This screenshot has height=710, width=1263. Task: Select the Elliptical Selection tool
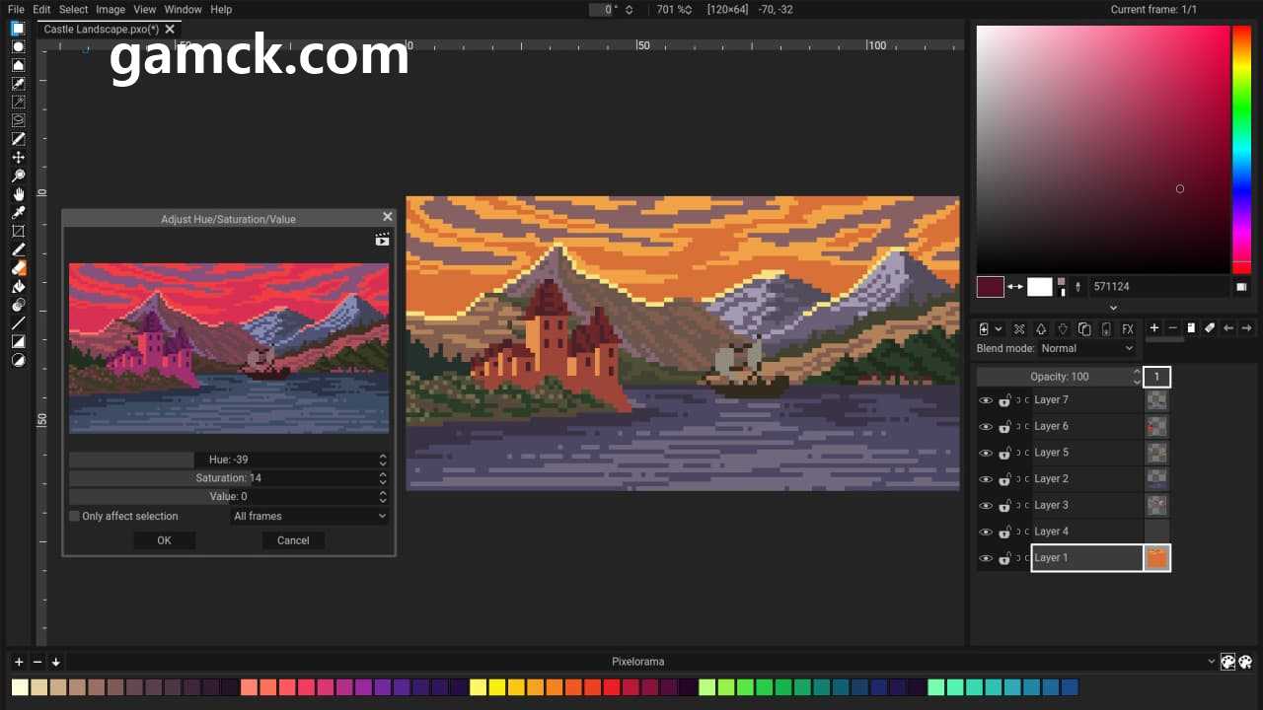18,46
